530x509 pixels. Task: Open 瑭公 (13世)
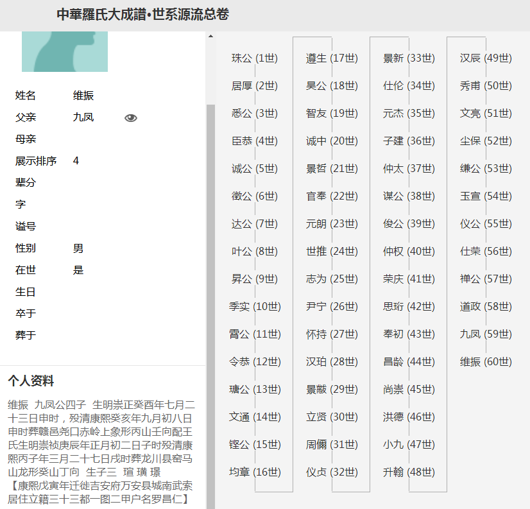click(x=255, y=389)
